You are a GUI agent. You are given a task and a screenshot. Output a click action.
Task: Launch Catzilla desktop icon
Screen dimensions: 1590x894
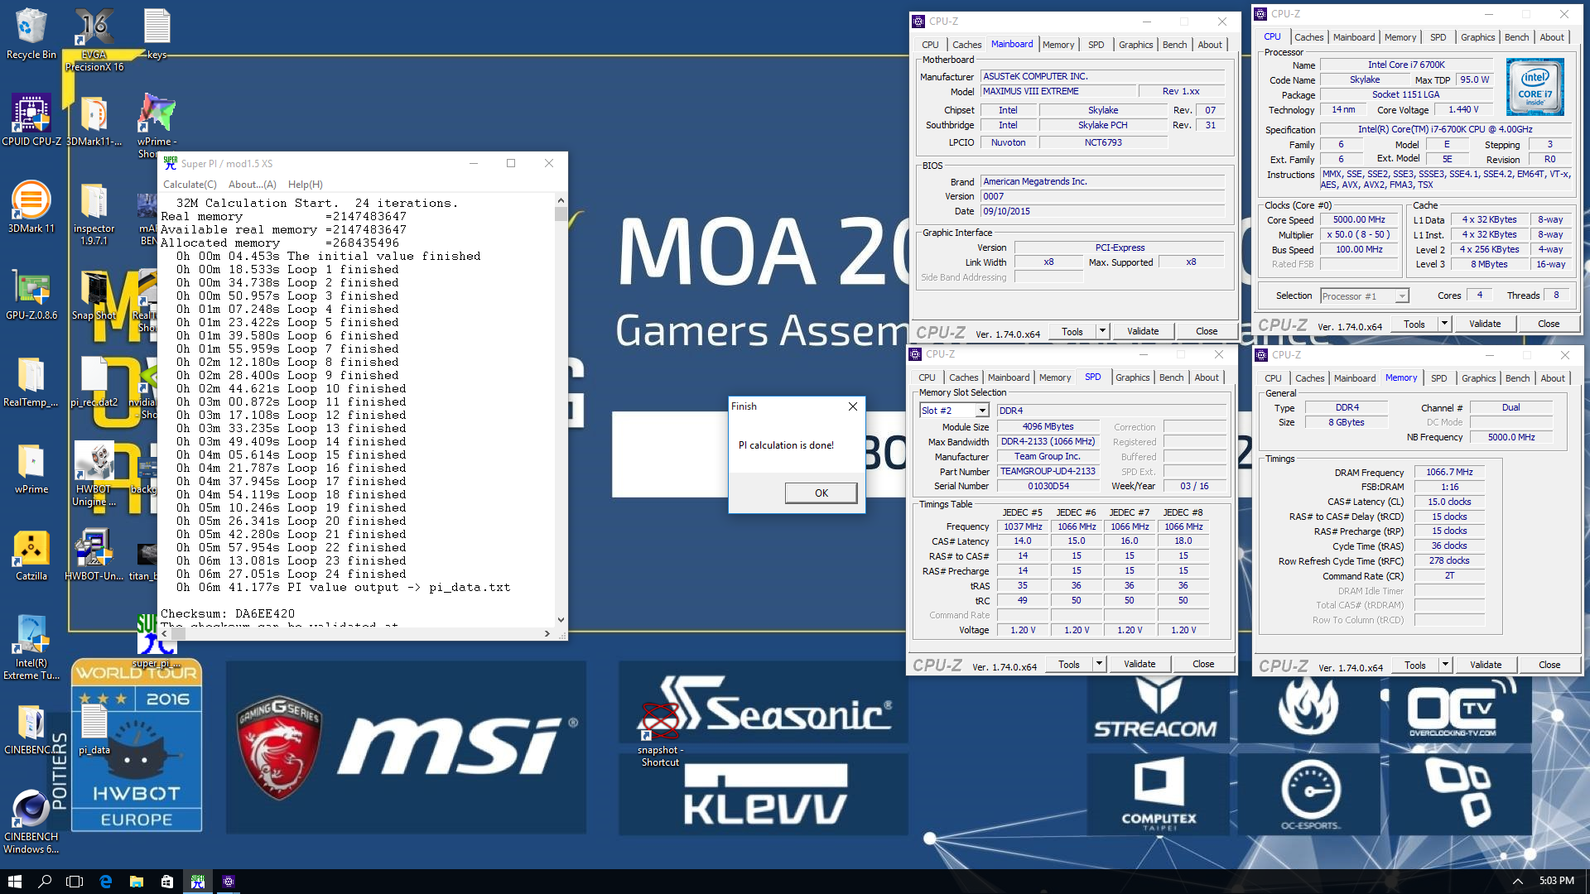31,555
